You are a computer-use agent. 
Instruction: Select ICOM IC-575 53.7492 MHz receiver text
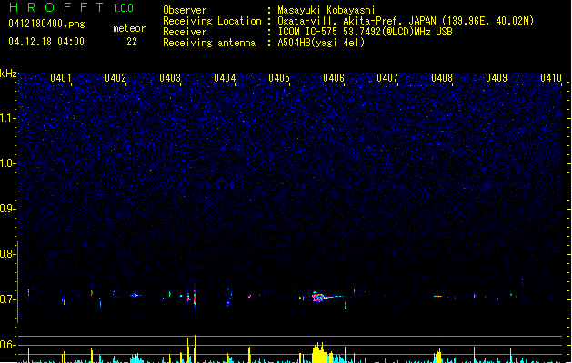click(365, 32)
